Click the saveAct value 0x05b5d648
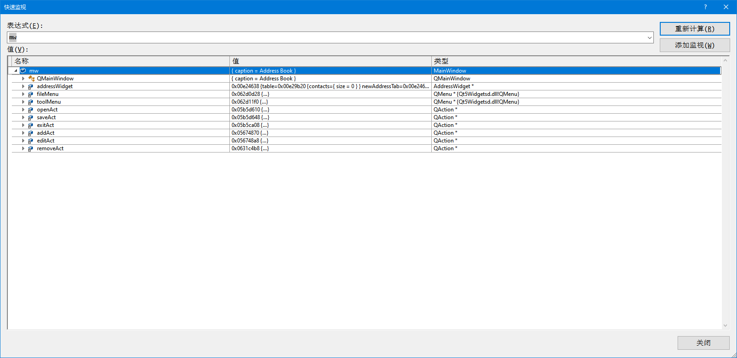The image size is (737, 358). pyautogui.click(x=250, y=117)
